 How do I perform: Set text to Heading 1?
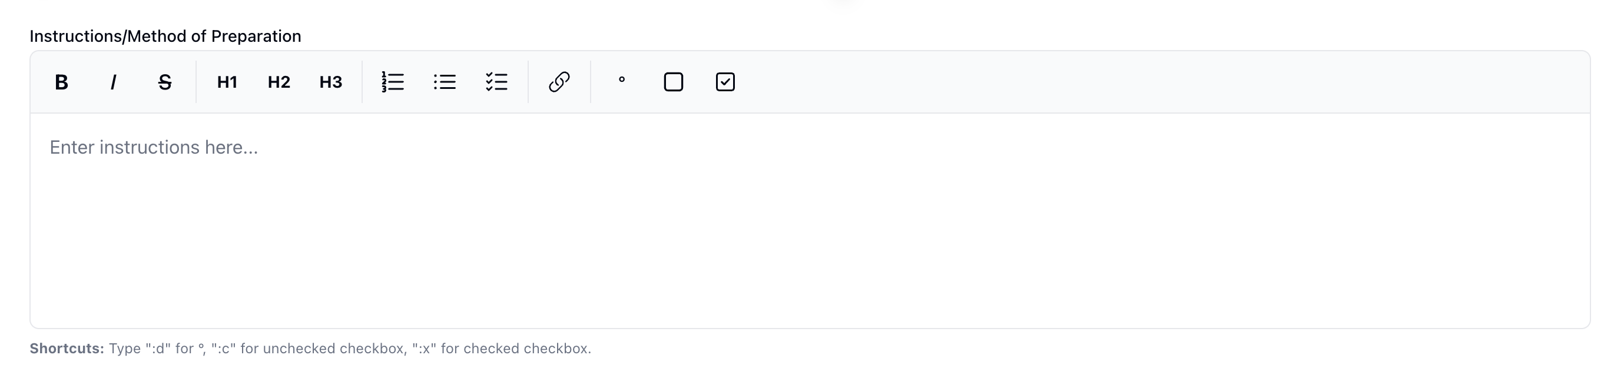click(227, 82)
